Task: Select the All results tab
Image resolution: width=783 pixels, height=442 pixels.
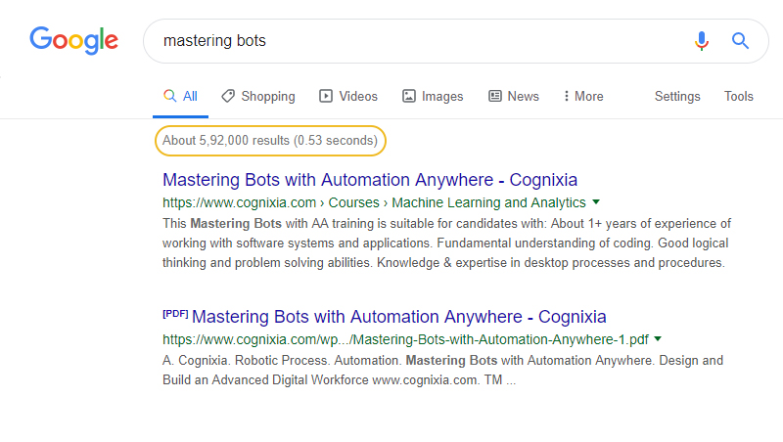Action: pyautogui.click(x=181, y=96)
